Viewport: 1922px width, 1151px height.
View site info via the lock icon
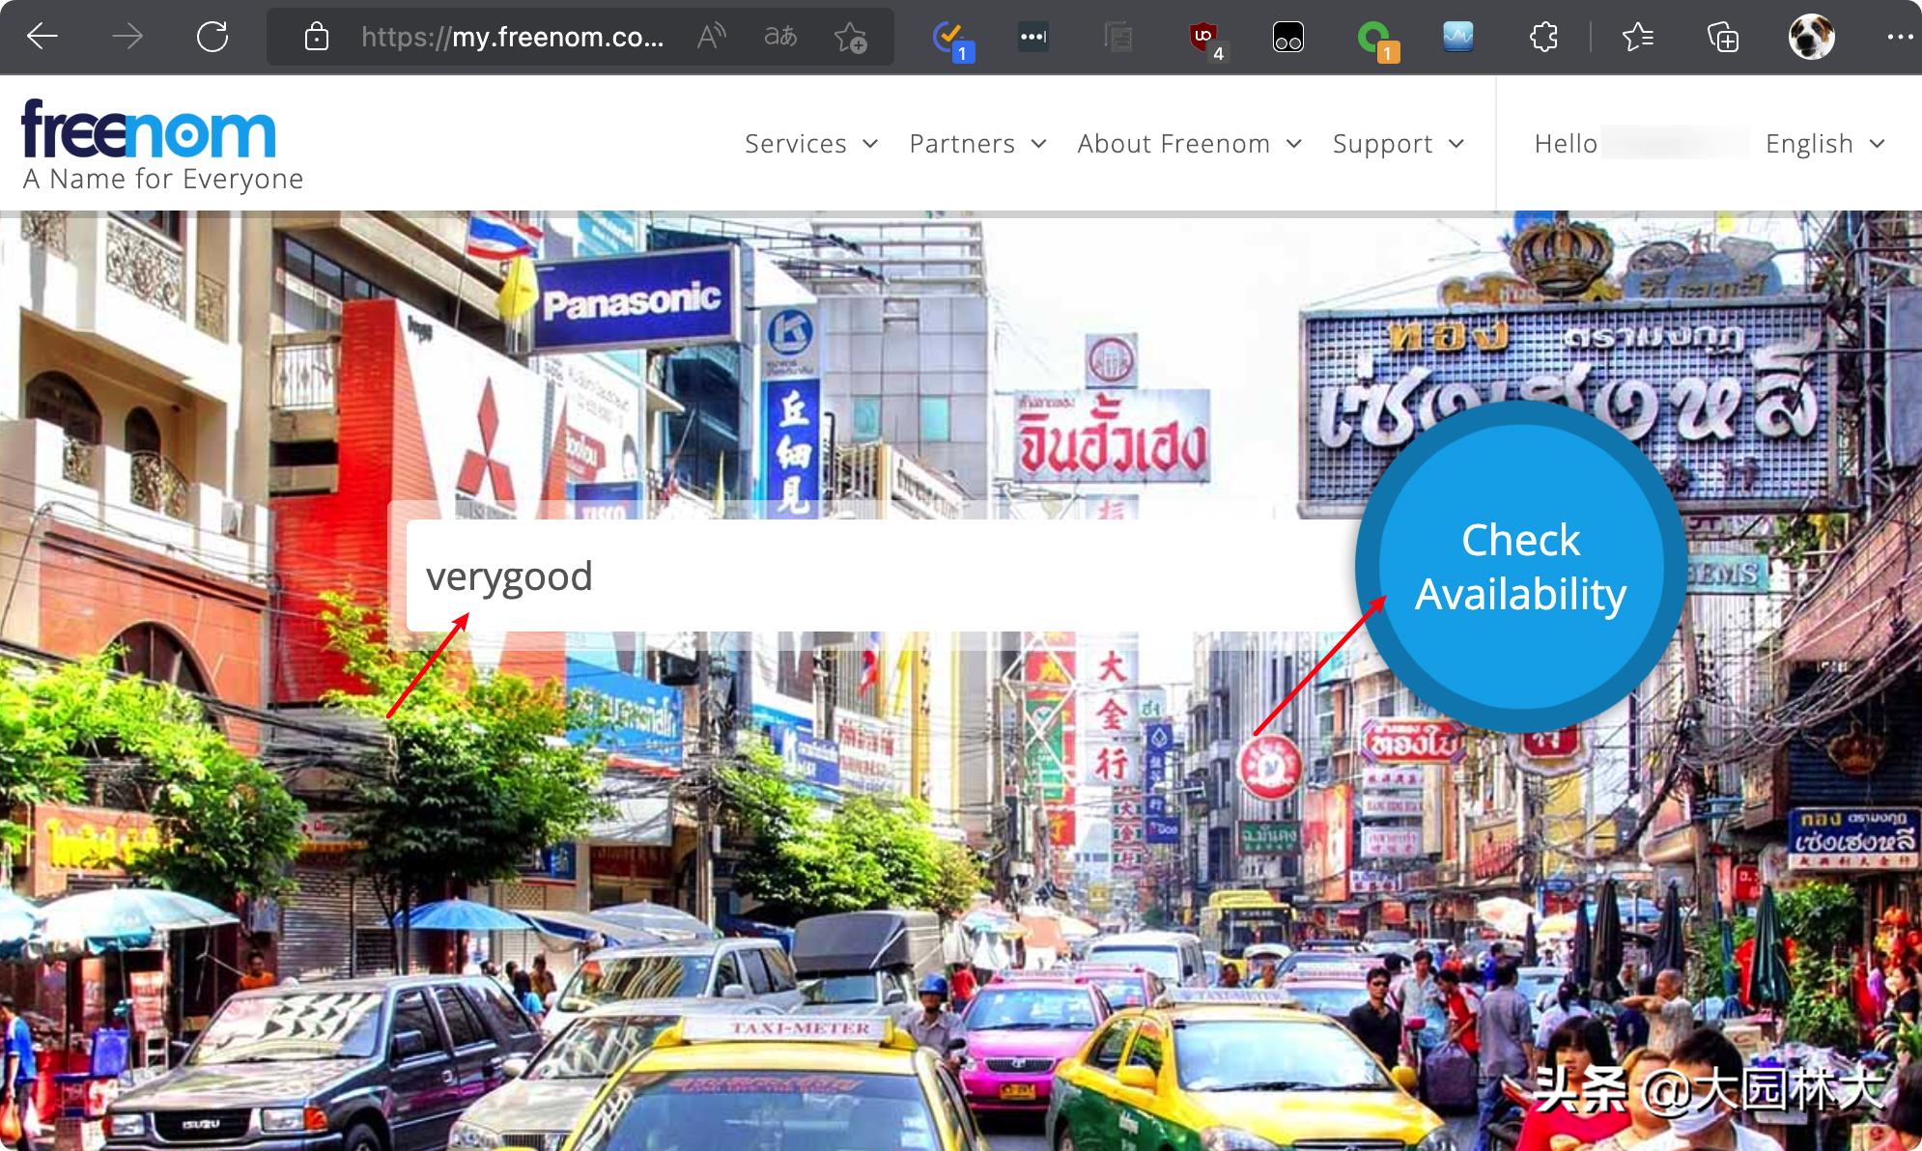[317, 38]
